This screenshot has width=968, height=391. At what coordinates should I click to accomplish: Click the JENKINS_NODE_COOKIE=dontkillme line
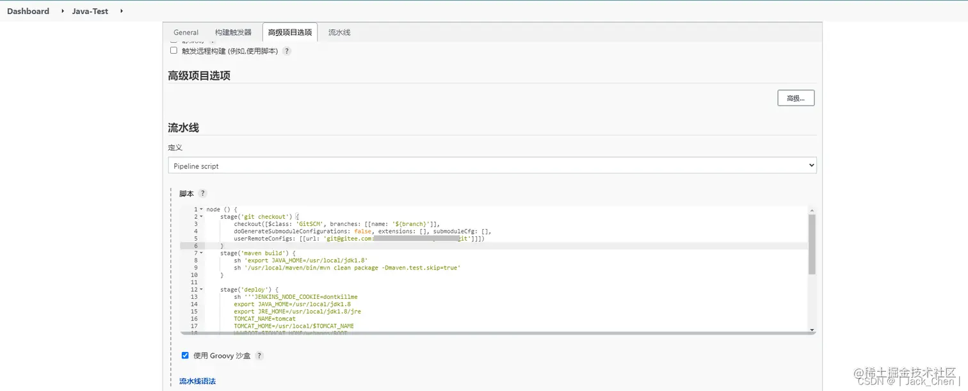coord(296,297)
